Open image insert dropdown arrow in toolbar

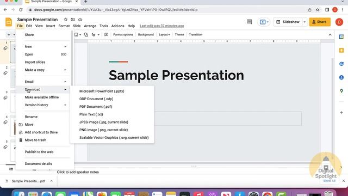pyautogui.click(x=80, y=35)
